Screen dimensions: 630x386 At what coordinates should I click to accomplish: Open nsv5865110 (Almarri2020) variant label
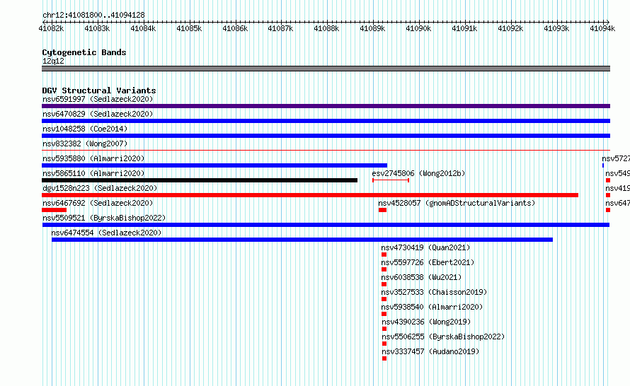pos(93,173)
